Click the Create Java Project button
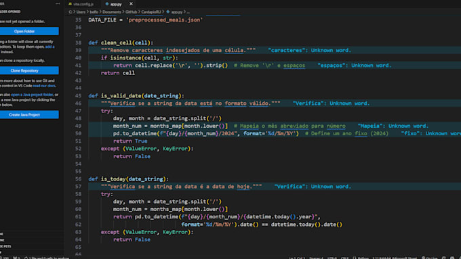 [24, 115]
